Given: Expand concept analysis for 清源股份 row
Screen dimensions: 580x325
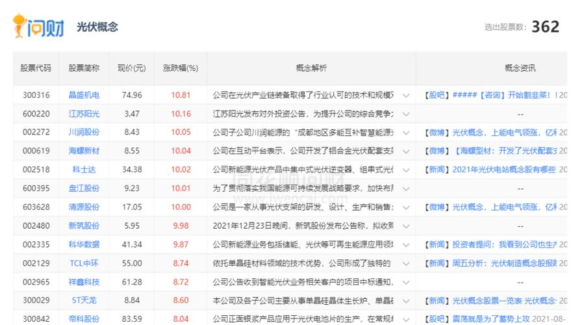Looking at the screenshot, I should pyautogui.click(x=406, y=207).
